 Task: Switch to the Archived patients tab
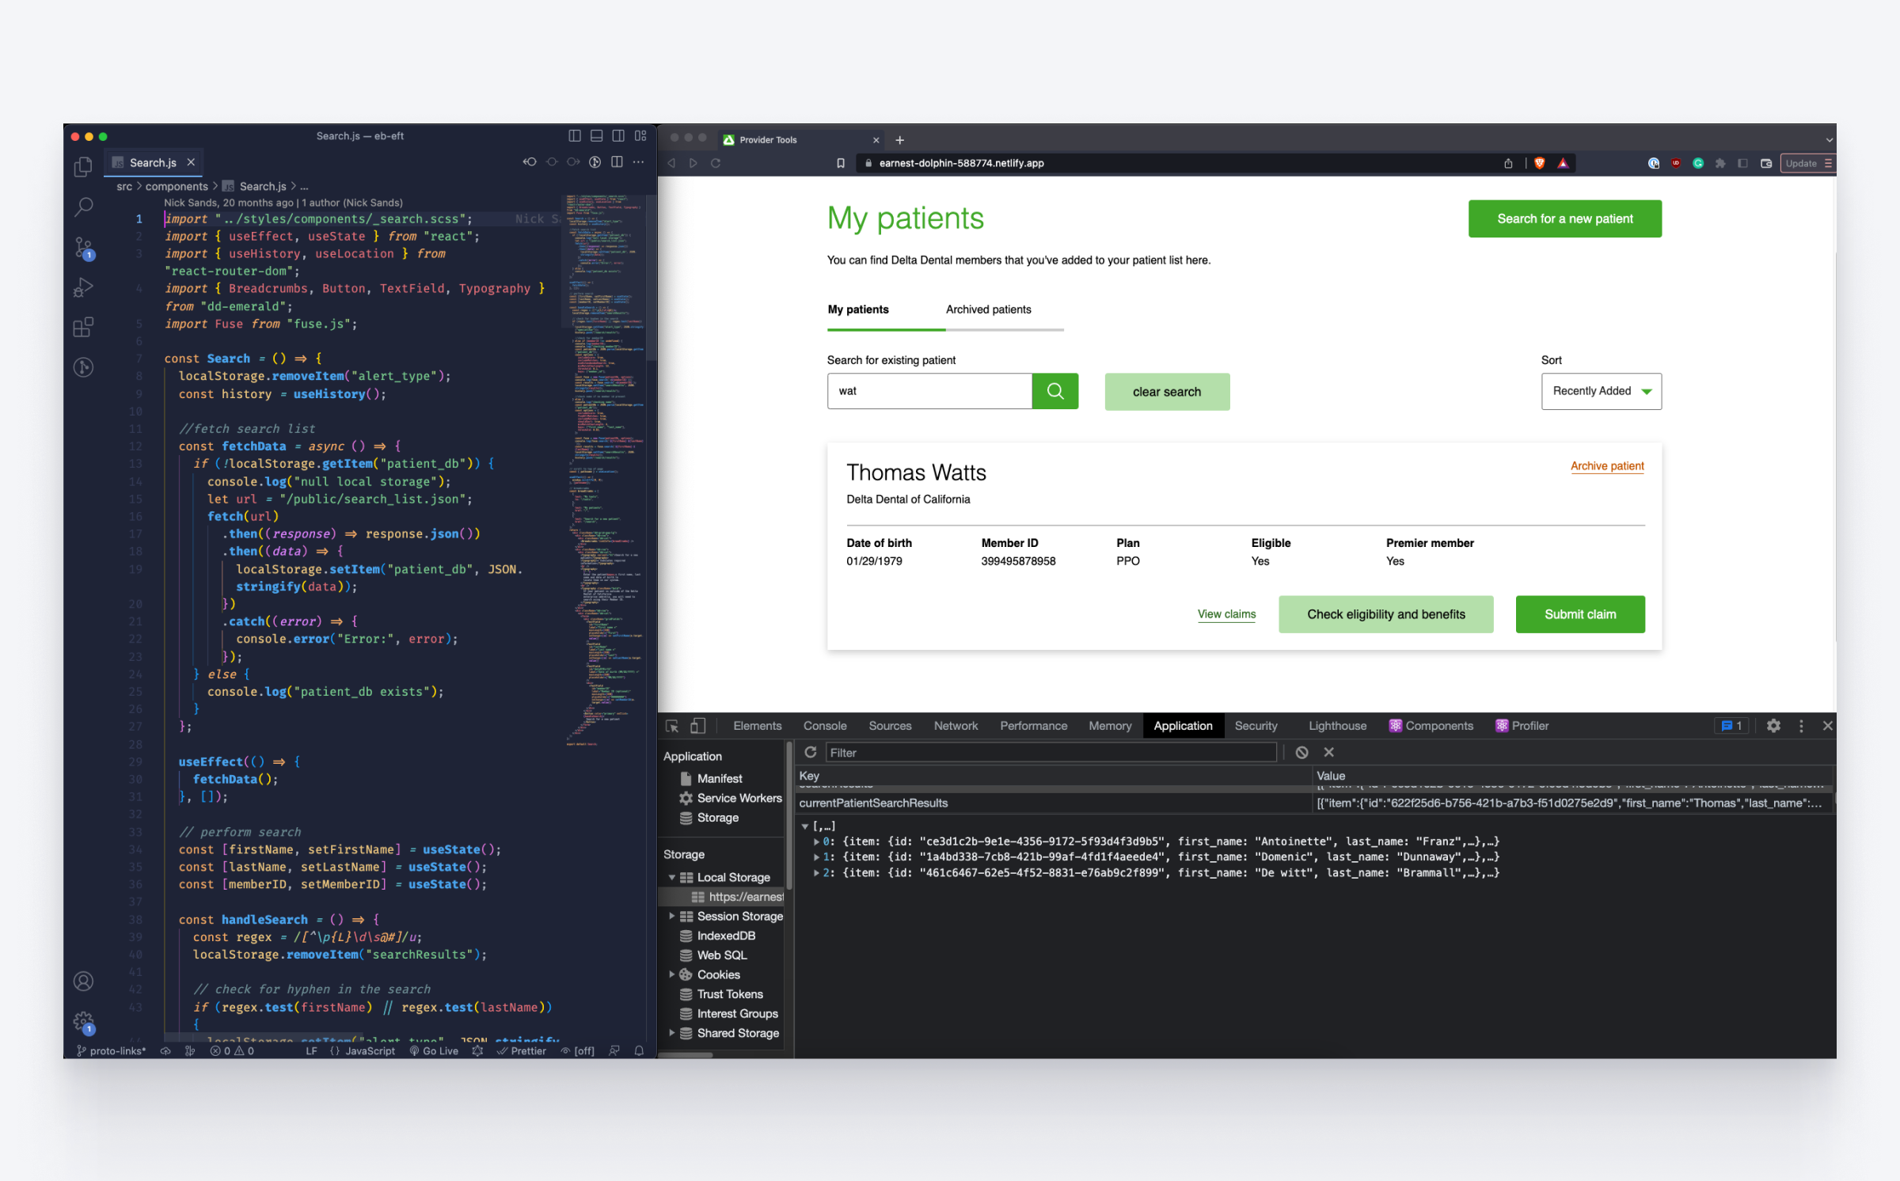pyautogui.click(x=988, y=309)
